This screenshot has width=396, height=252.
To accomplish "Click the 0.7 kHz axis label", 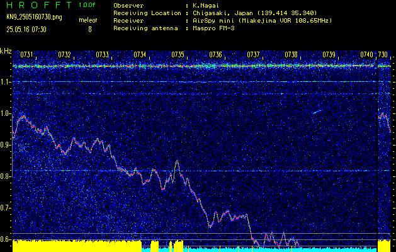I will tap(6, 208).
